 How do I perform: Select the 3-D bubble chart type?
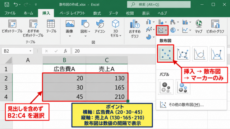click(183, 87)
